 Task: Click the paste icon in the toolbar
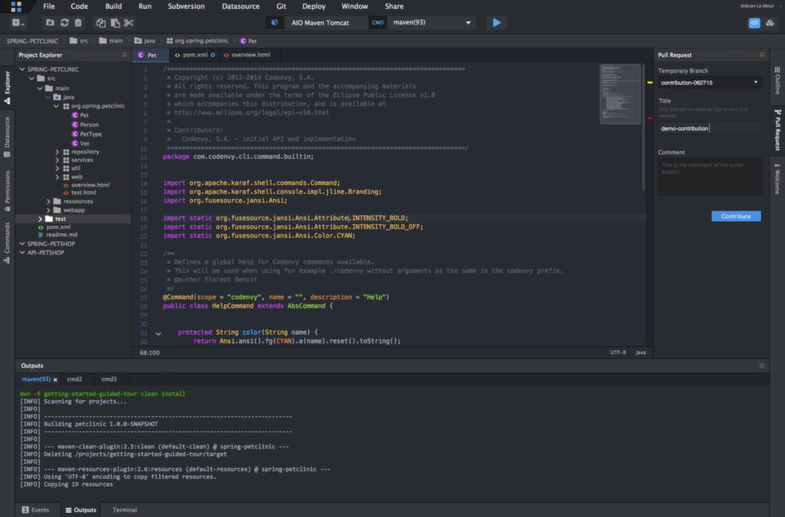(x=115, y=23)
